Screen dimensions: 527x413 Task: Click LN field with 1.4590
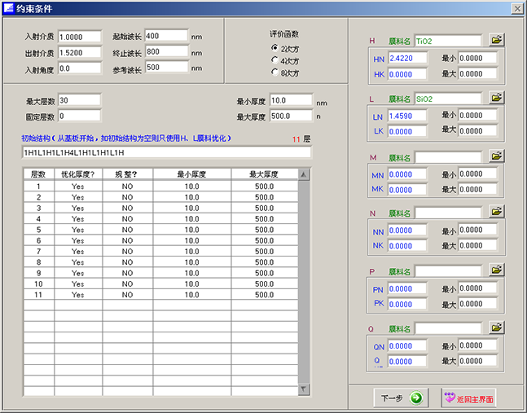tap(408, 116)
